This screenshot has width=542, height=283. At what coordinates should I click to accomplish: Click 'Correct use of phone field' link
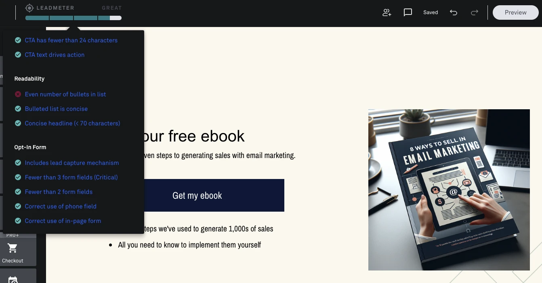[x=61, y=206]
